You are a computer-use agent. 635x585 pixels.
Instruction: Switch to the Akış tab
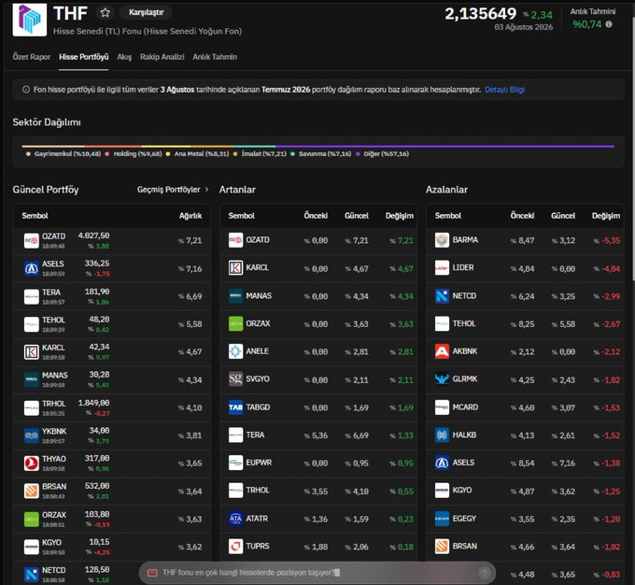pyautogui.click(x=124, y=57)
